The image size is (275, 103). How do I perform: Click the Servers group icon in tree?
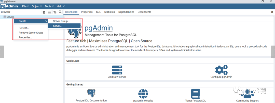[5, 17]
